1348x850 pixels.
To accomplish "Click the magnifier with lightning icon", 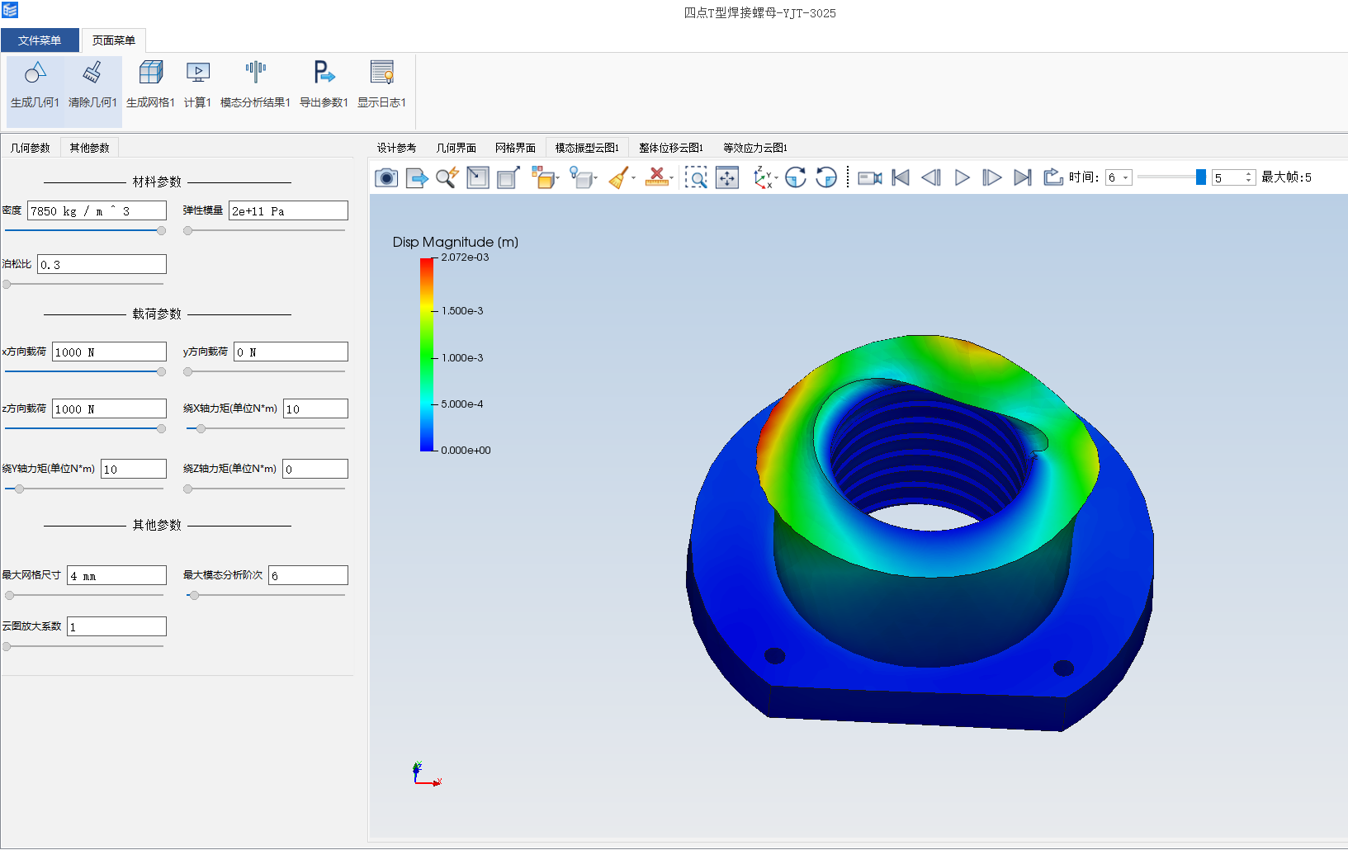I will click(x=447, y=177).
